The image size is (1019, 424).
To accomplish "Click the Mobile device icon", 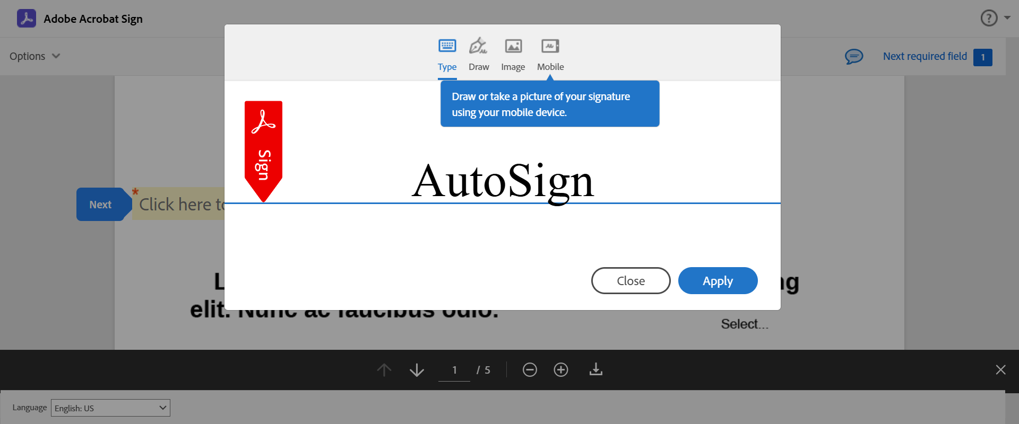I will coord(550,46).
